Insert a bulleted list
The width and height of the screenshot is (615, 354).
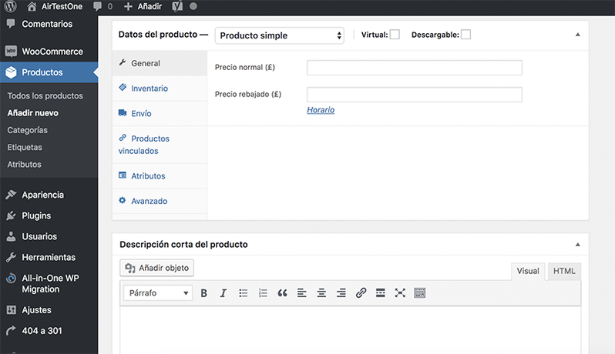pyautogui.click(x=244, y=293)
